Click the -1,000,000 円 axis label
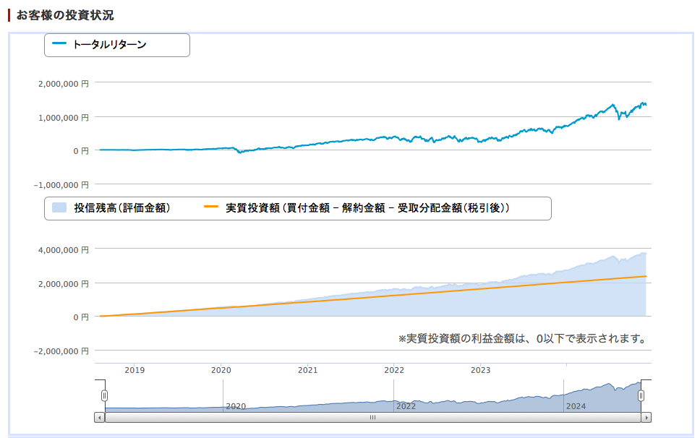The width and height of the screenshot is (700, 438). coord(61,185)
